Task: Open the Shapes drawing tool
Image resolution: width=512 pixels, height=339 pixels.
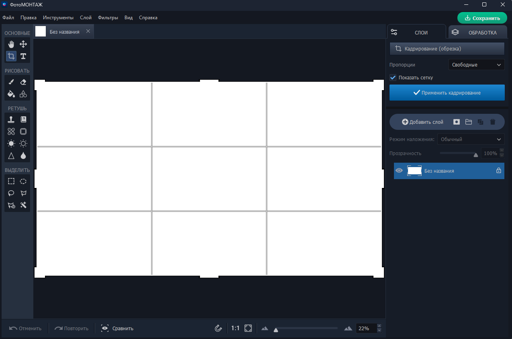Action: [x=23, y=94]
